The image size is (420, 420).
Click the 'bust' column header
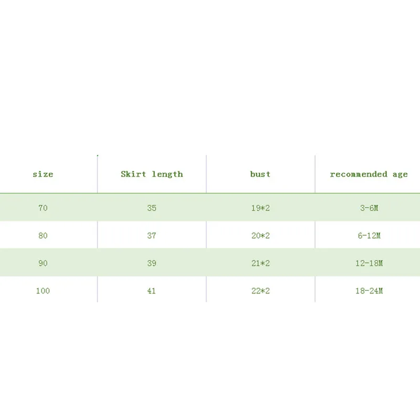[260, 174]
